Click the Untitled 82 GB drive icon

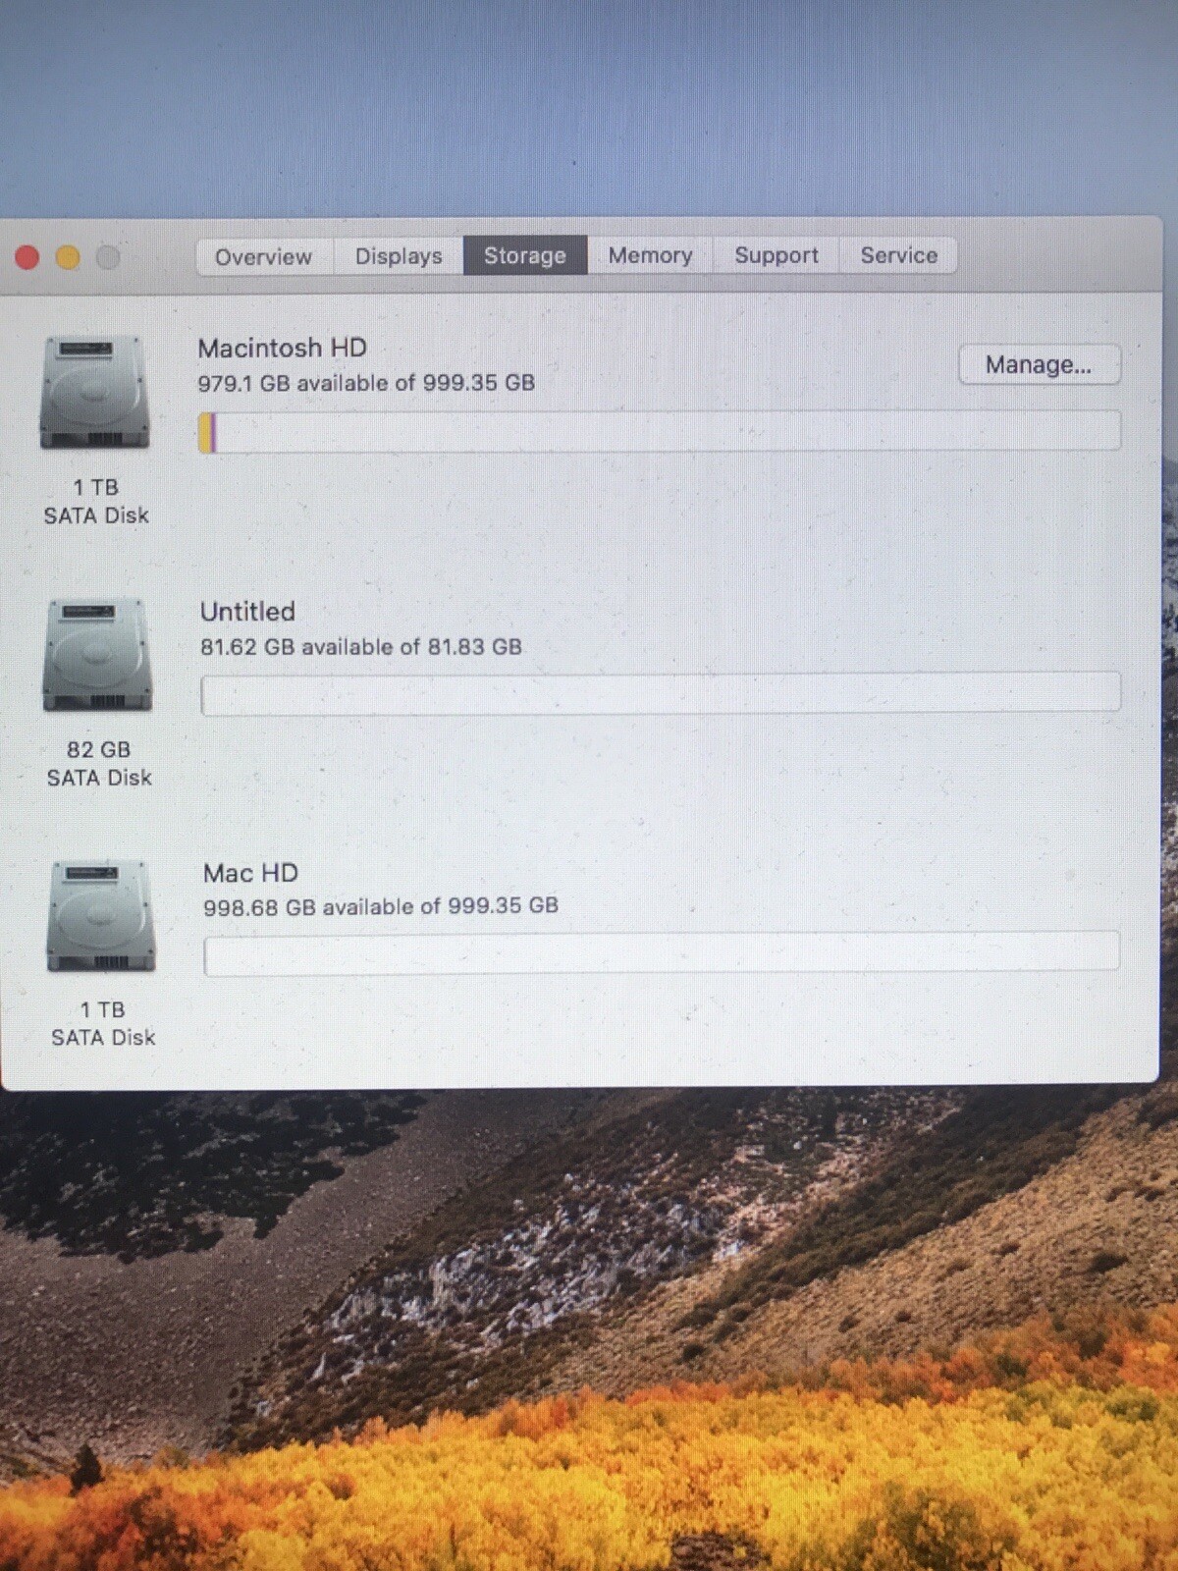tap(97, 655)
